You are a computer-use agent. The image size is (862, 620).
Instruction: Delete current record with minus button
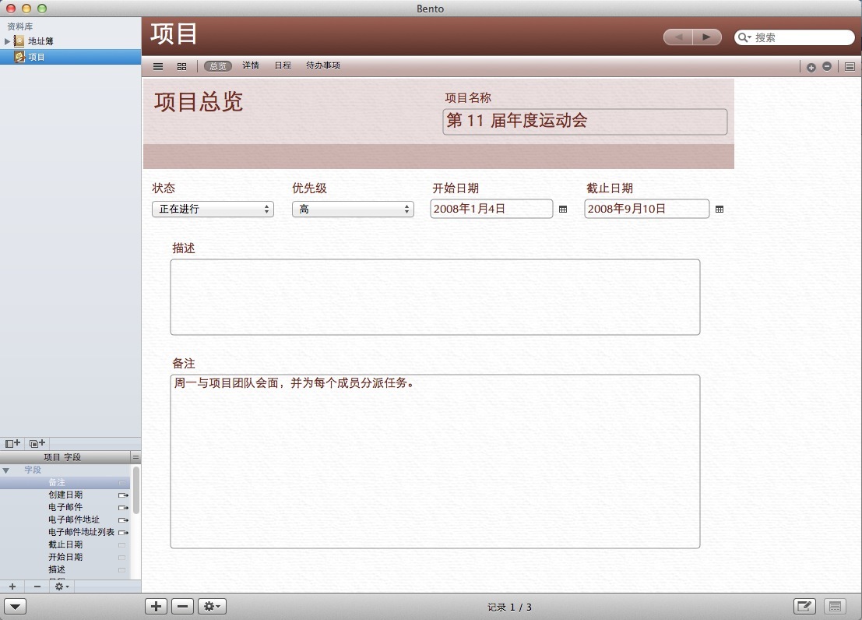182,607
